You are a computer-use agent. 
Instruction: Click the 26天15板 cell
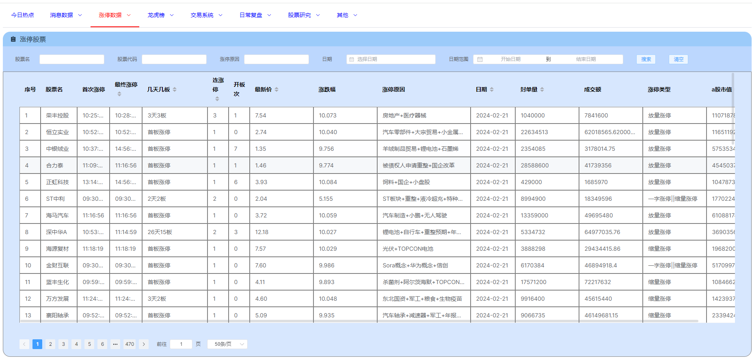(175, 232)
